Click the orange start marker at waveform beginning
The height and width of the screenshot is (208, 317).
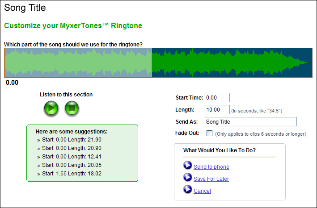(4, 63)
